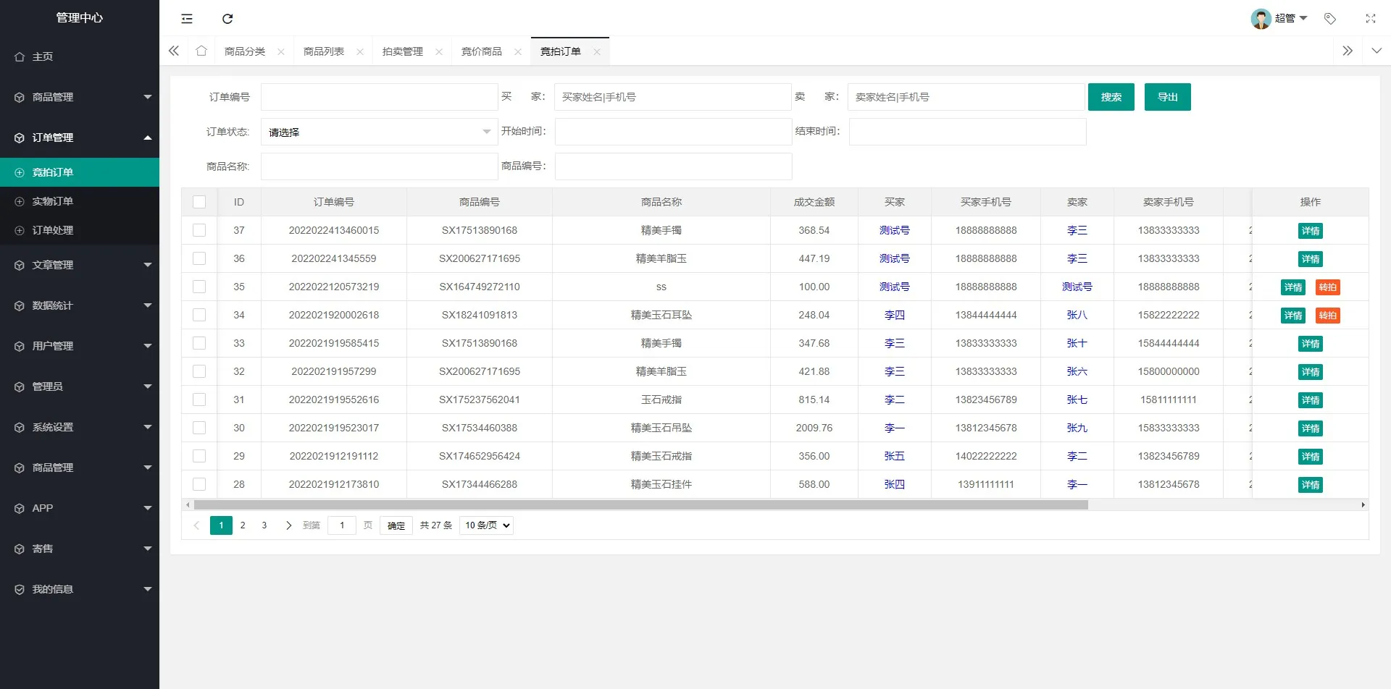Select the checkbox for order ID 37
This screenshot has height=689, width=1391.
point(199,230)
